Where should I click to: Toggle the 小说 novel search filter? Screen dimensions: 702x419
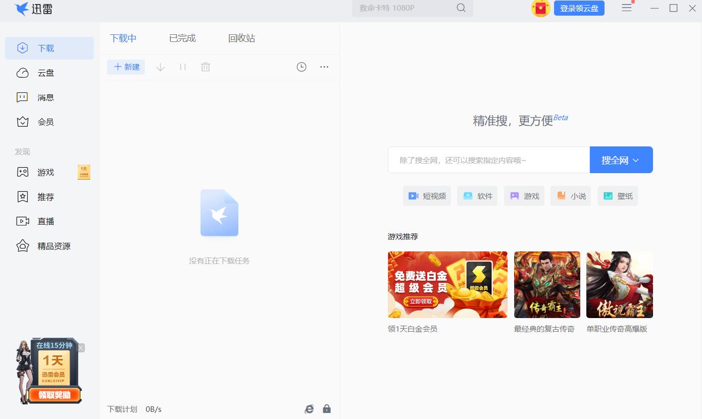pyautogui.click(x=570, y=196)
